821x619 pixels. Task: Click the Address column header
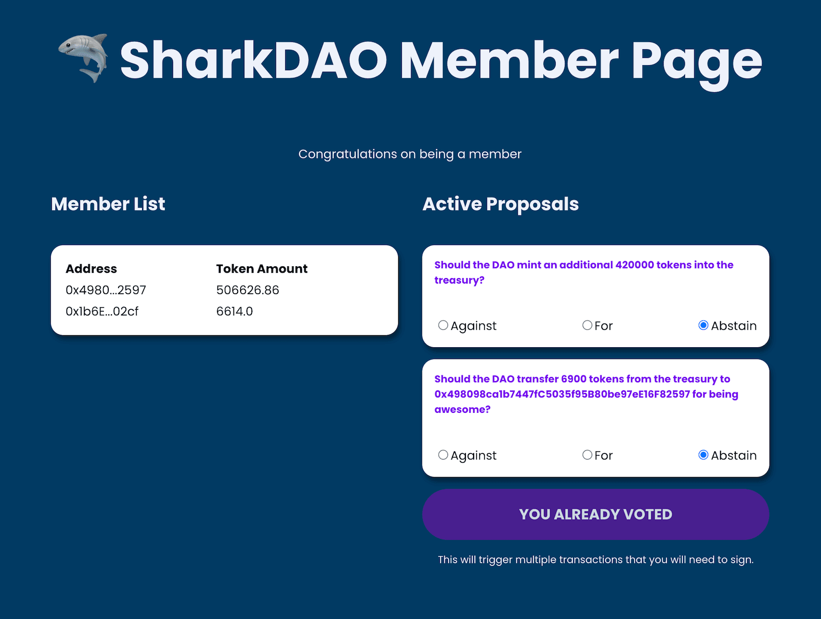coord(91,269)
